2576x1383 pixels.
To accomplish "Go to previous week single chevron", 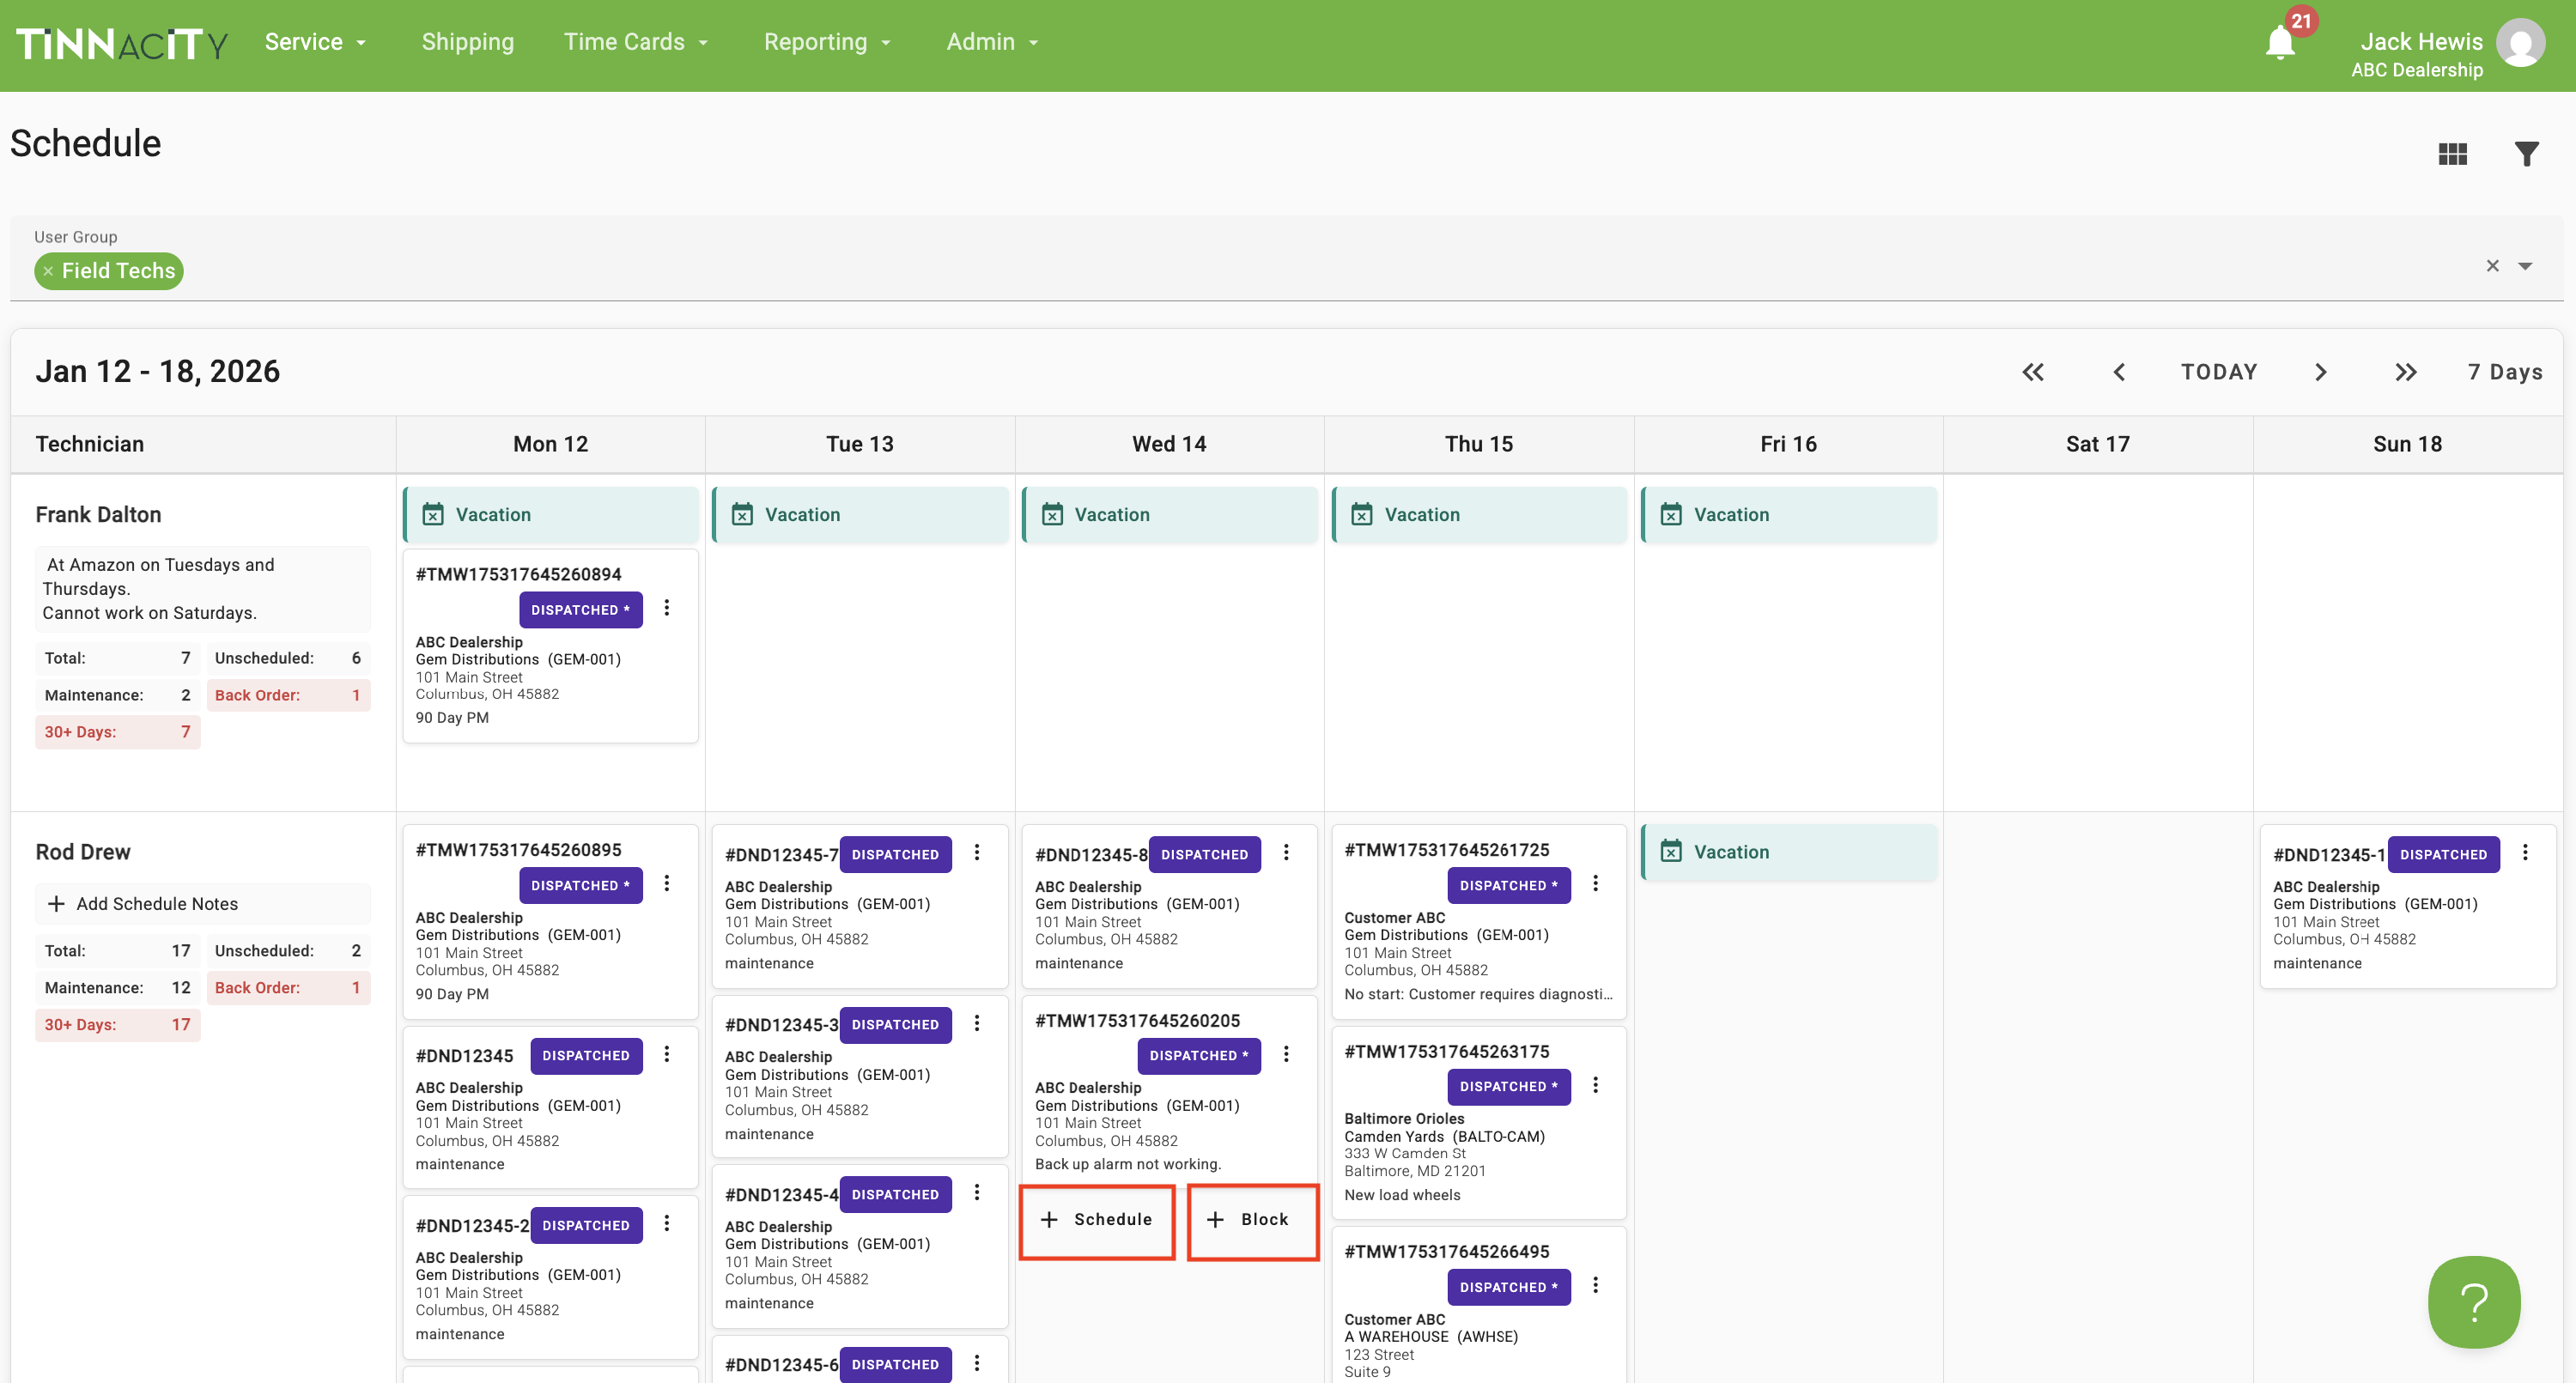I will point(2119,372).
